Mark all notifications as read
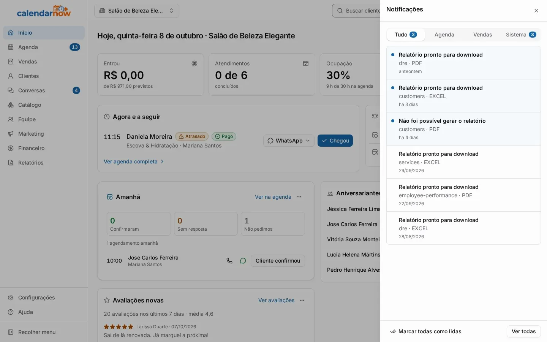This screenshot has width=547, height=342. point(426,331)
